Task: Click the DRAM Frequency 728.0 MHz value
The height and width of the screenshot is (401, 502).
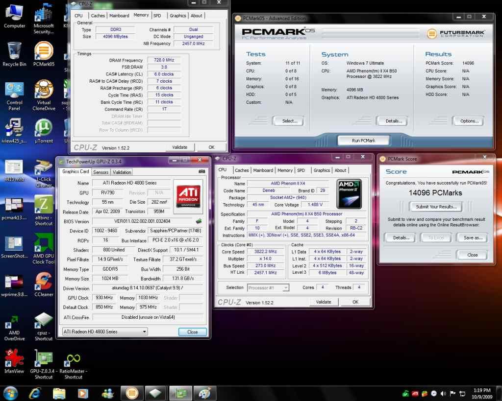Action: coord(164,60)
